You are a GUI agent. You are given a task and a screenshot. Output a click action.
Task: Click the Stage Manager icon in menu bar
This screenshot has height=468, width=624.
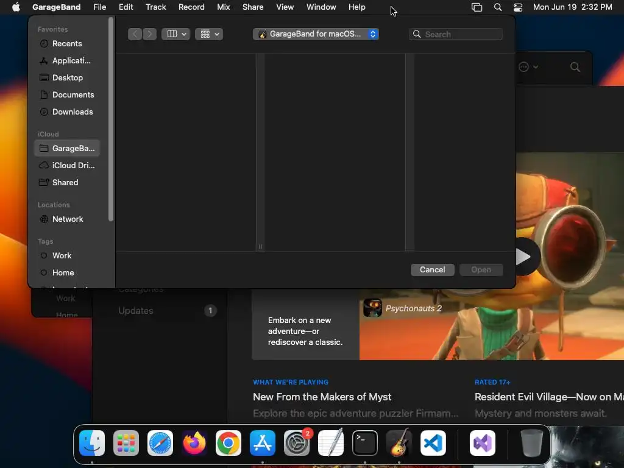(477, 7)
